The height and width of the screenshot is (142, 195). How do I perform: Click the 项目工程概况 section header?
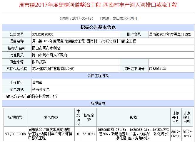pos(98,76)
